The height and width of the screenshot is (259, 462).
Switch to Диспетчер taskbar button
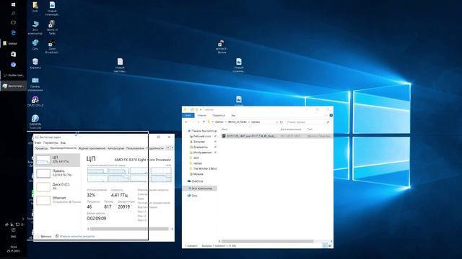click(13, 86)
